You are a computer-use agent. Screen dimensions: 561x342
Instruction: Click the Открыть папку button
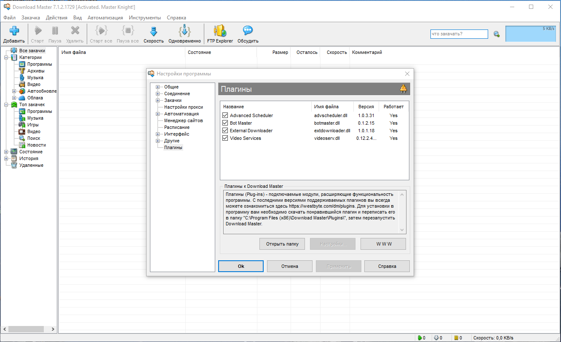click(x=282, y=244)
